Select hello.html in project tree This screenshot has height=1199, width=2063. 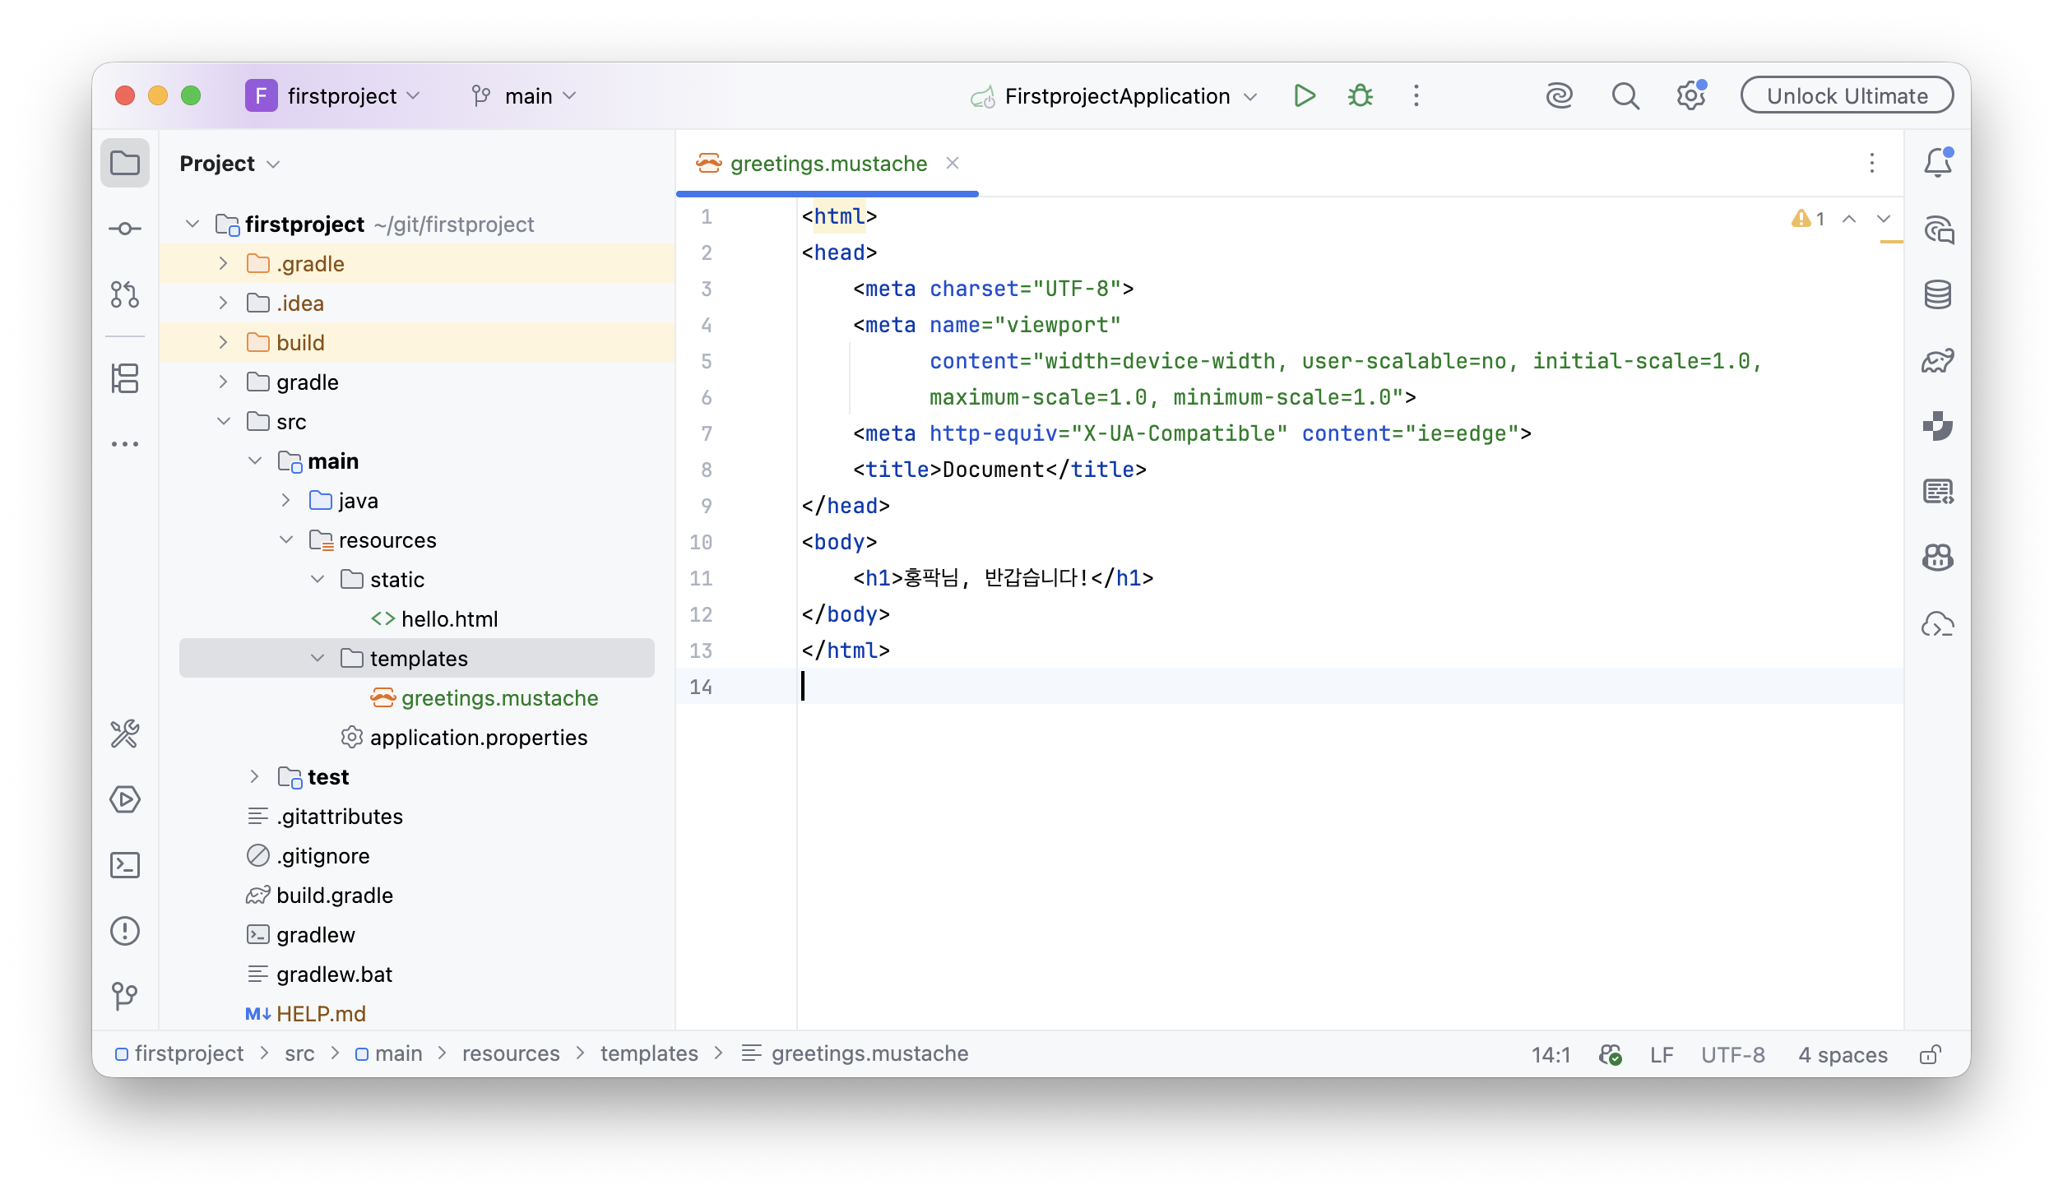coord(449,619)
